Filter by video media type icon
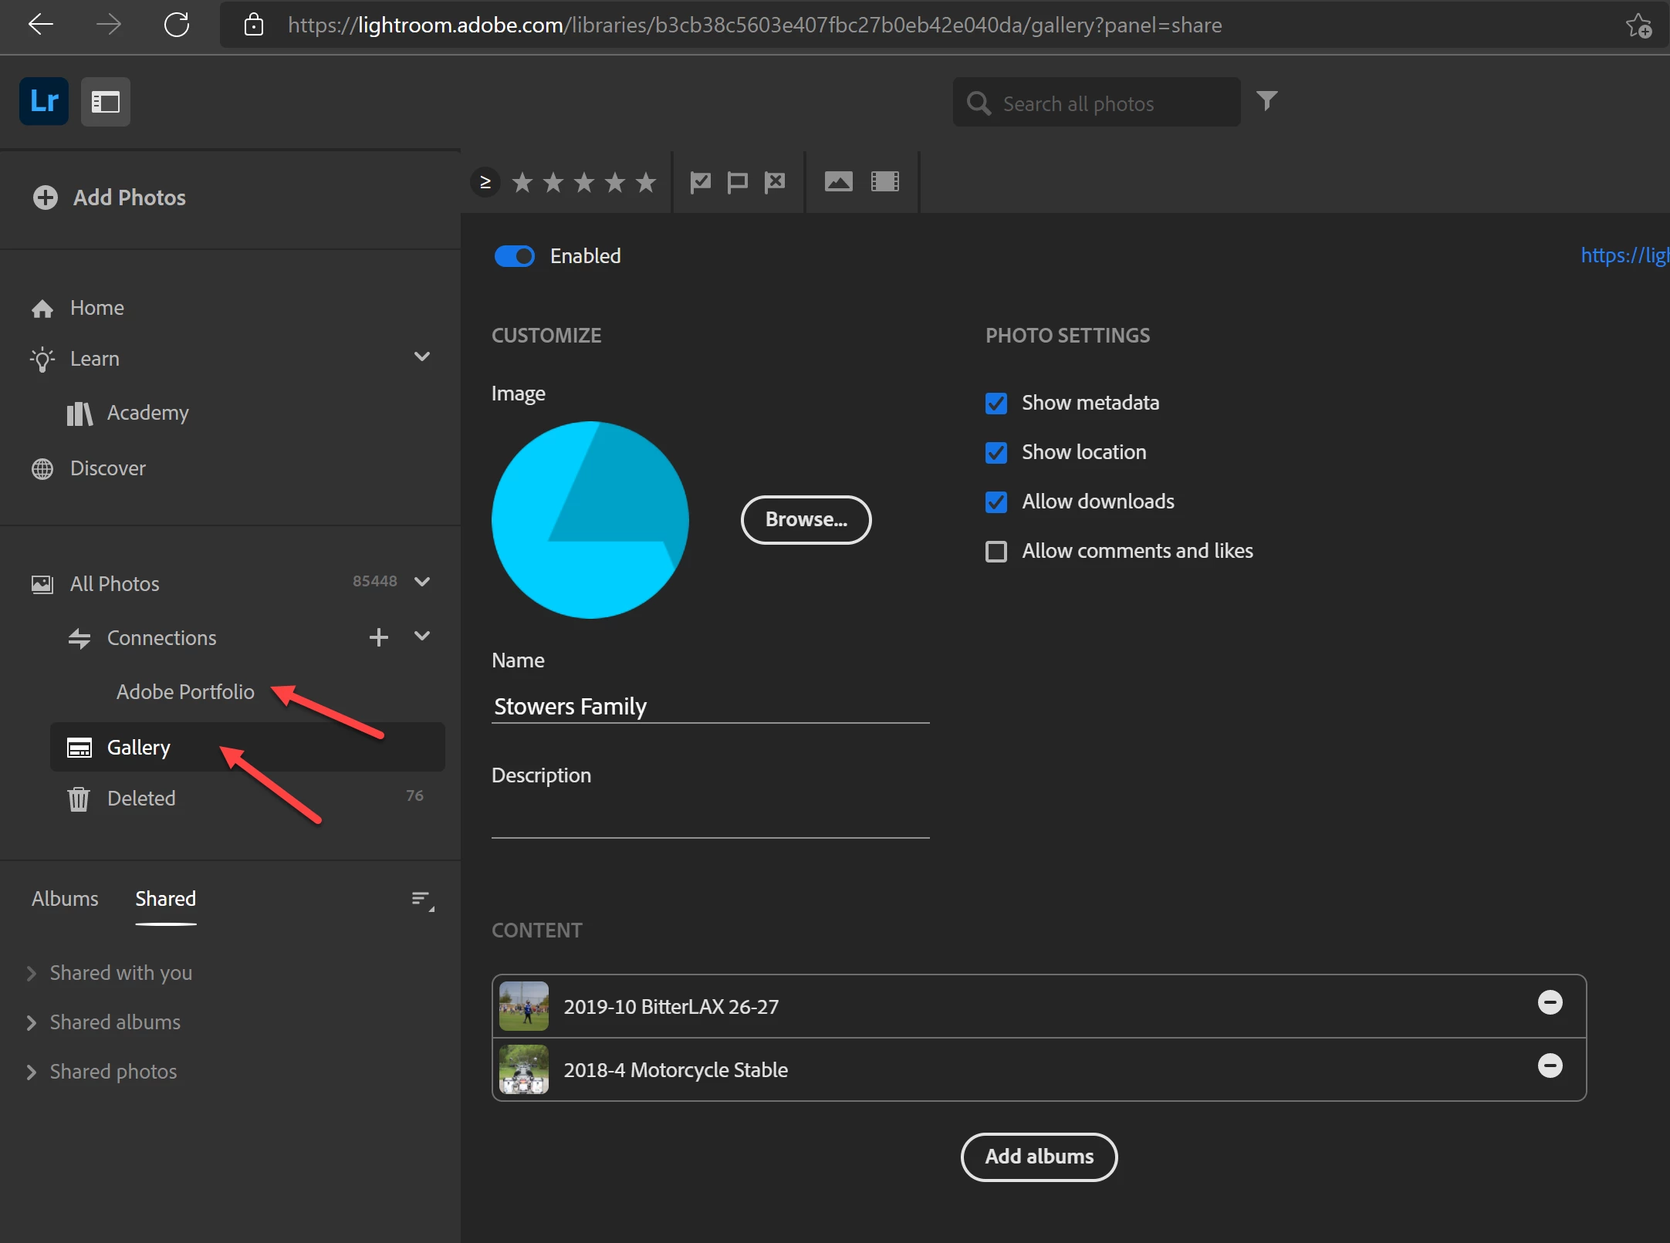 (885, 182)
